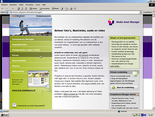Click the magnifying glass on the preview
The width and height of the screenshot is (155, 117).
point(48,88)
